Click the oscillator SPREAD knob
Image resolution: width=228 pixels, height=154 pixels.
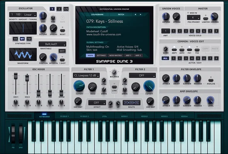pyautogui.click(x=54, y=28)
